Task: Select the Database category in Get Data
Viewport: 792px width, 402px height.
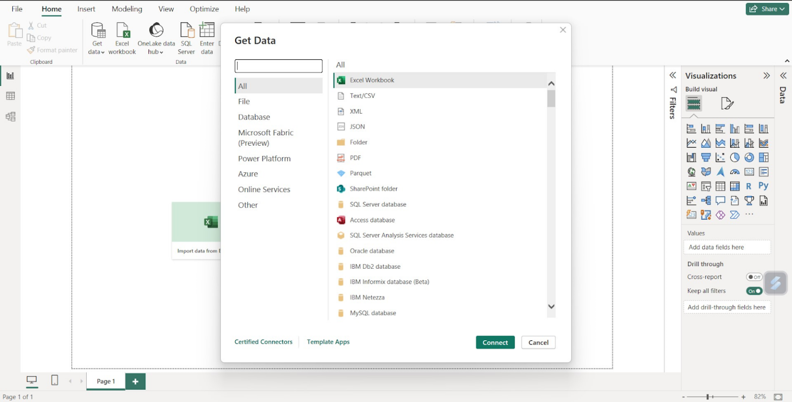Action: click(254, 117)
